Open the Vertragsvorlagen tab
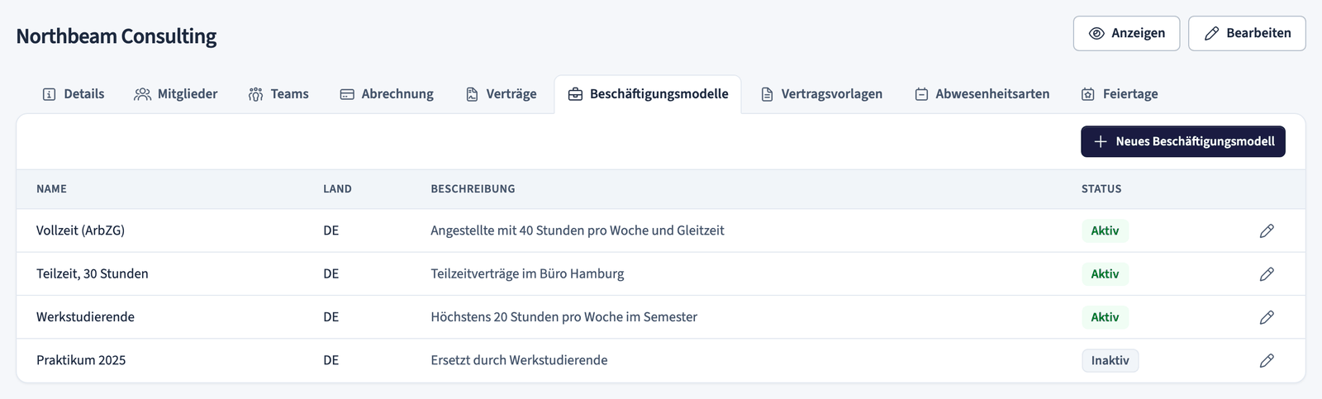Viewport: 1322px width, 399px height. 821,94
